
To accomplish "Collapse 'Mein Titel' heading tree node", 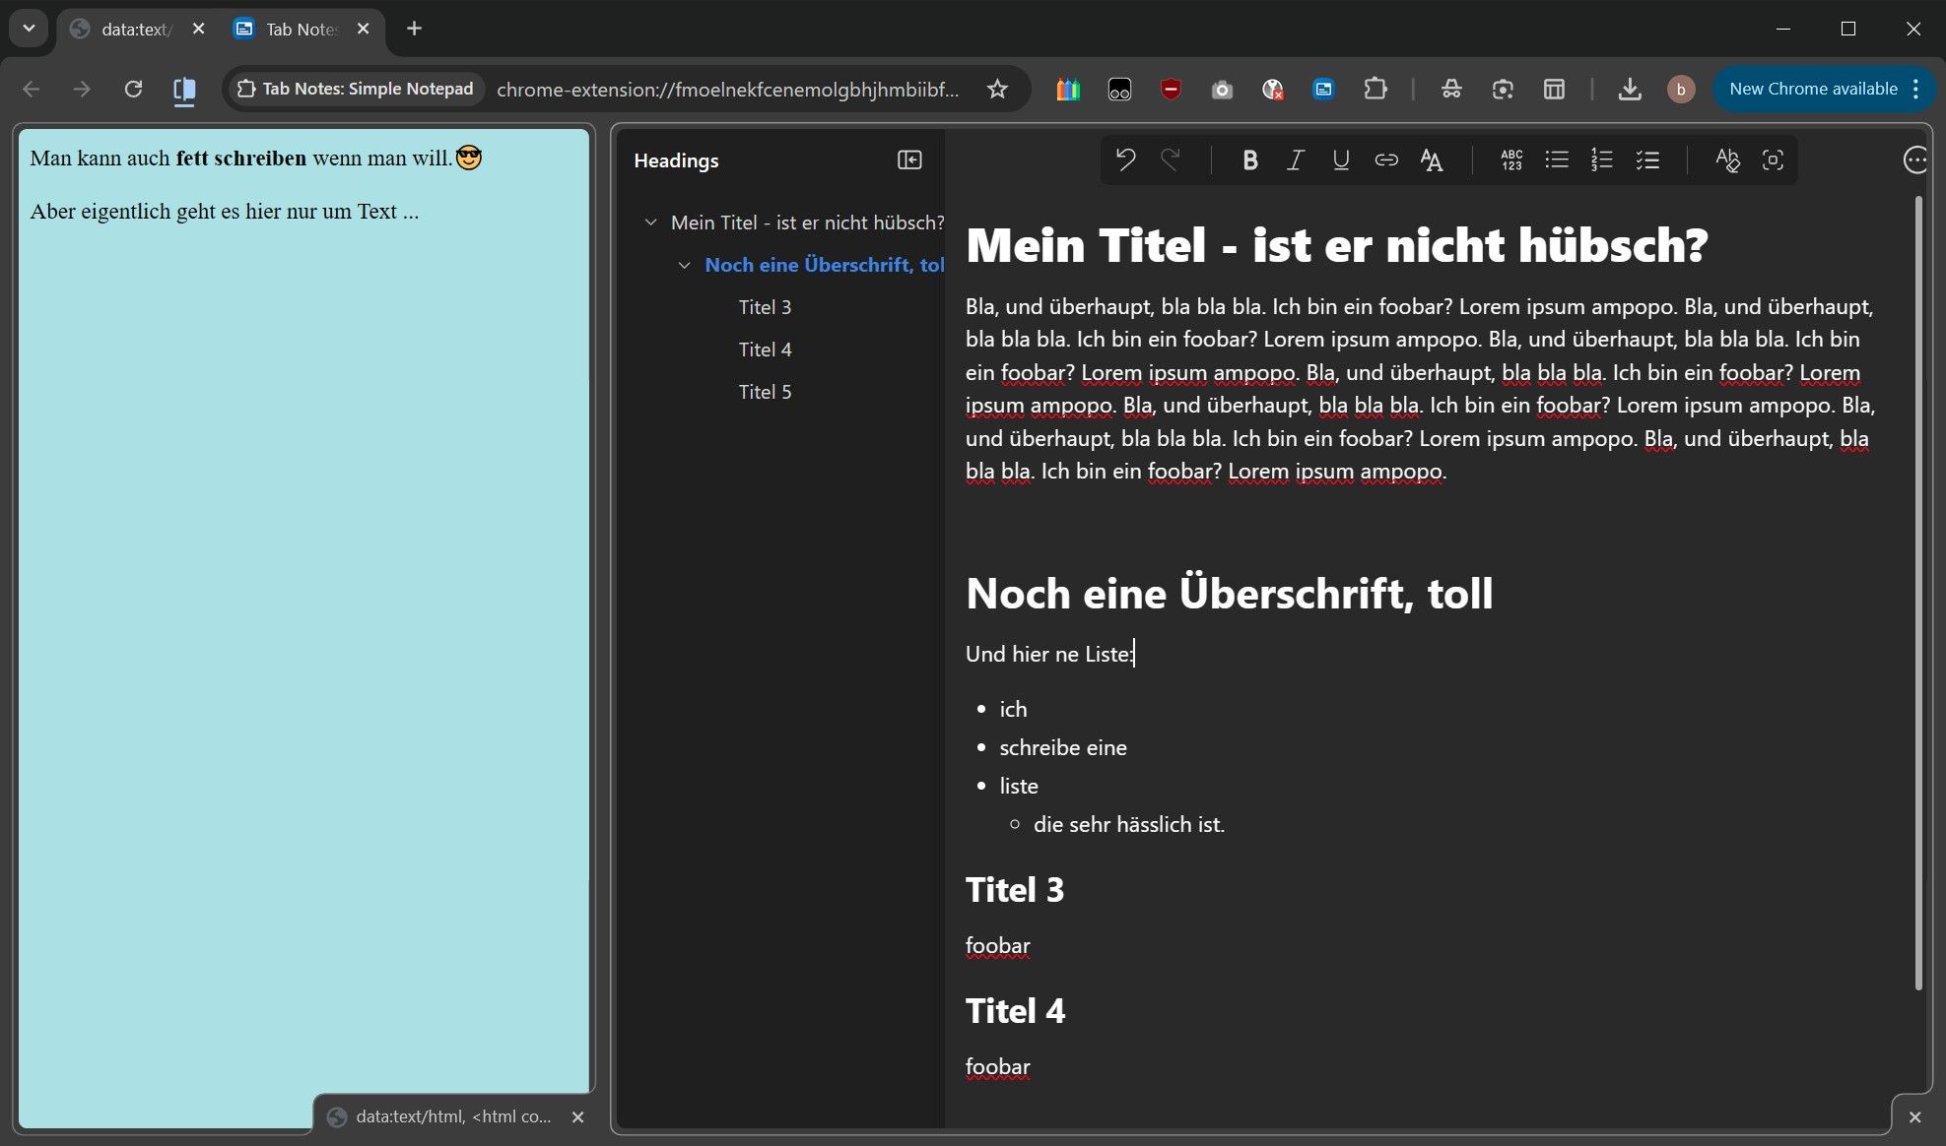I will [x=650, y=223].
